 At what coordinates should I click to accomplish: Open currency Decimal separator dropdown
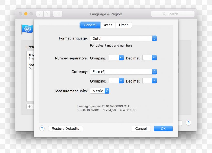150,81
